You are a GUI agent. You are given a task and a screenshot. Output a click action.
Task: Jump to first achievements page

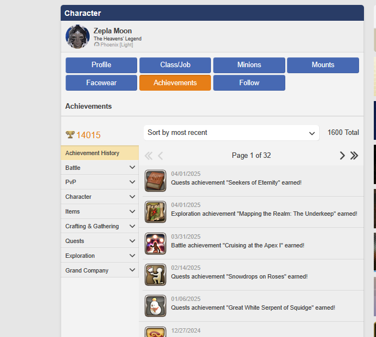[149, 156]
